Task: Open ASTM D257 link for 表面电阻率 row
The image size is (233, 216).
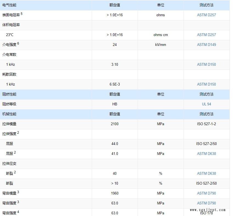Action: pos(206,15)
